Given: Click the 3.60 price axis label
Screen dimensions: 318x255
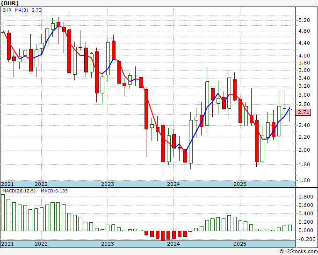Looking at the screenshot, I should (304, 70).
